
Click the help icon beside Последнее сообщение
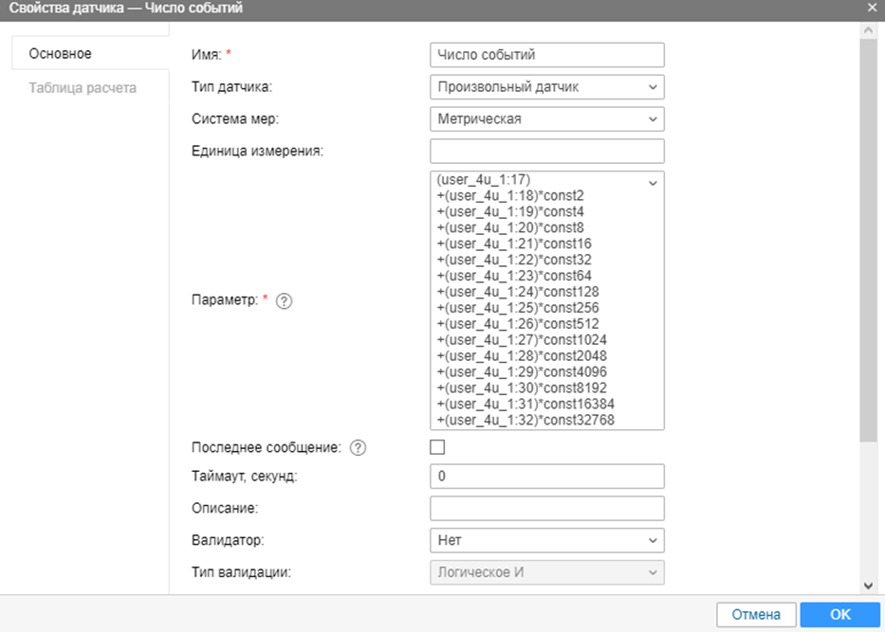(358, 448)
